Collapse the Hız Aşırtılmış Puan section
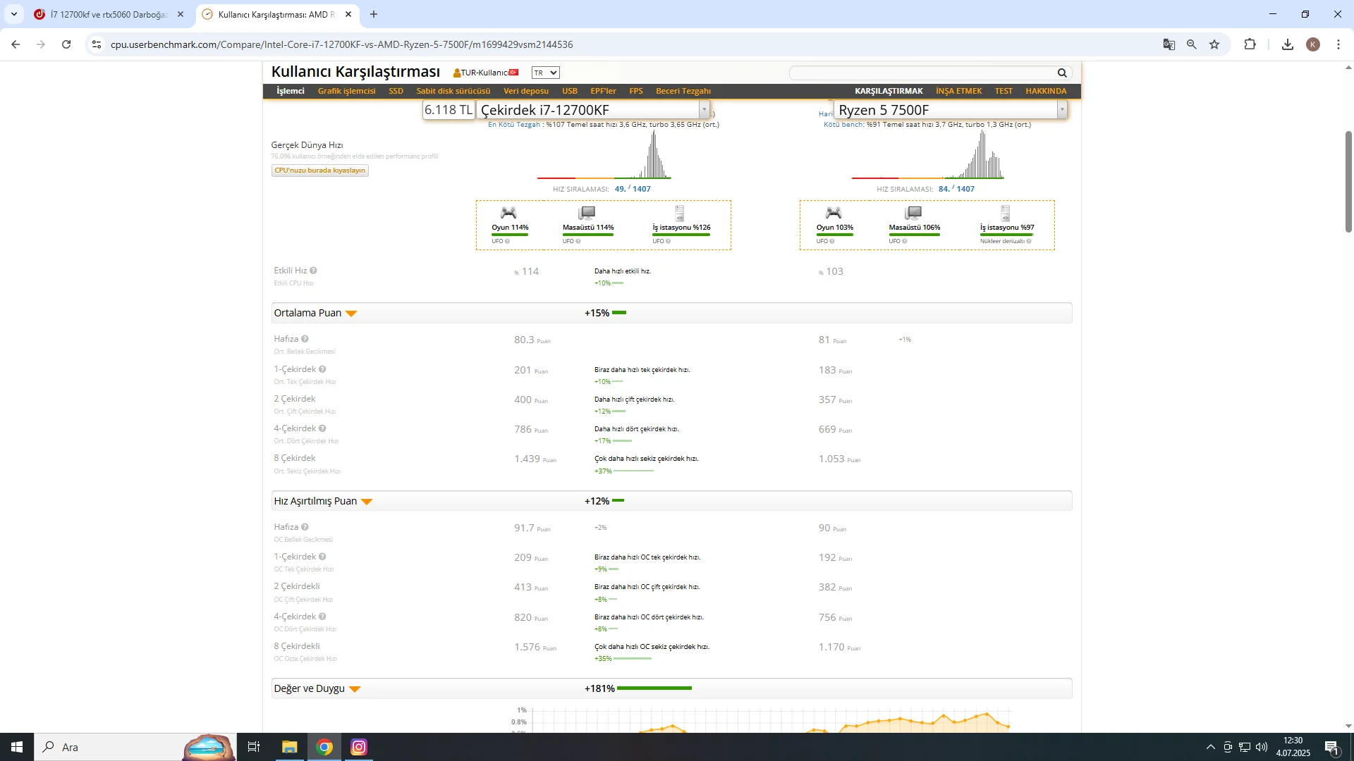1354x761 pixels. tap(367, 502)
